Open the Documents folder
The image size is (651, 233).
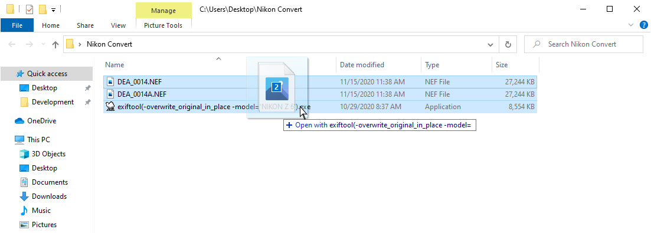click(50, 182)
